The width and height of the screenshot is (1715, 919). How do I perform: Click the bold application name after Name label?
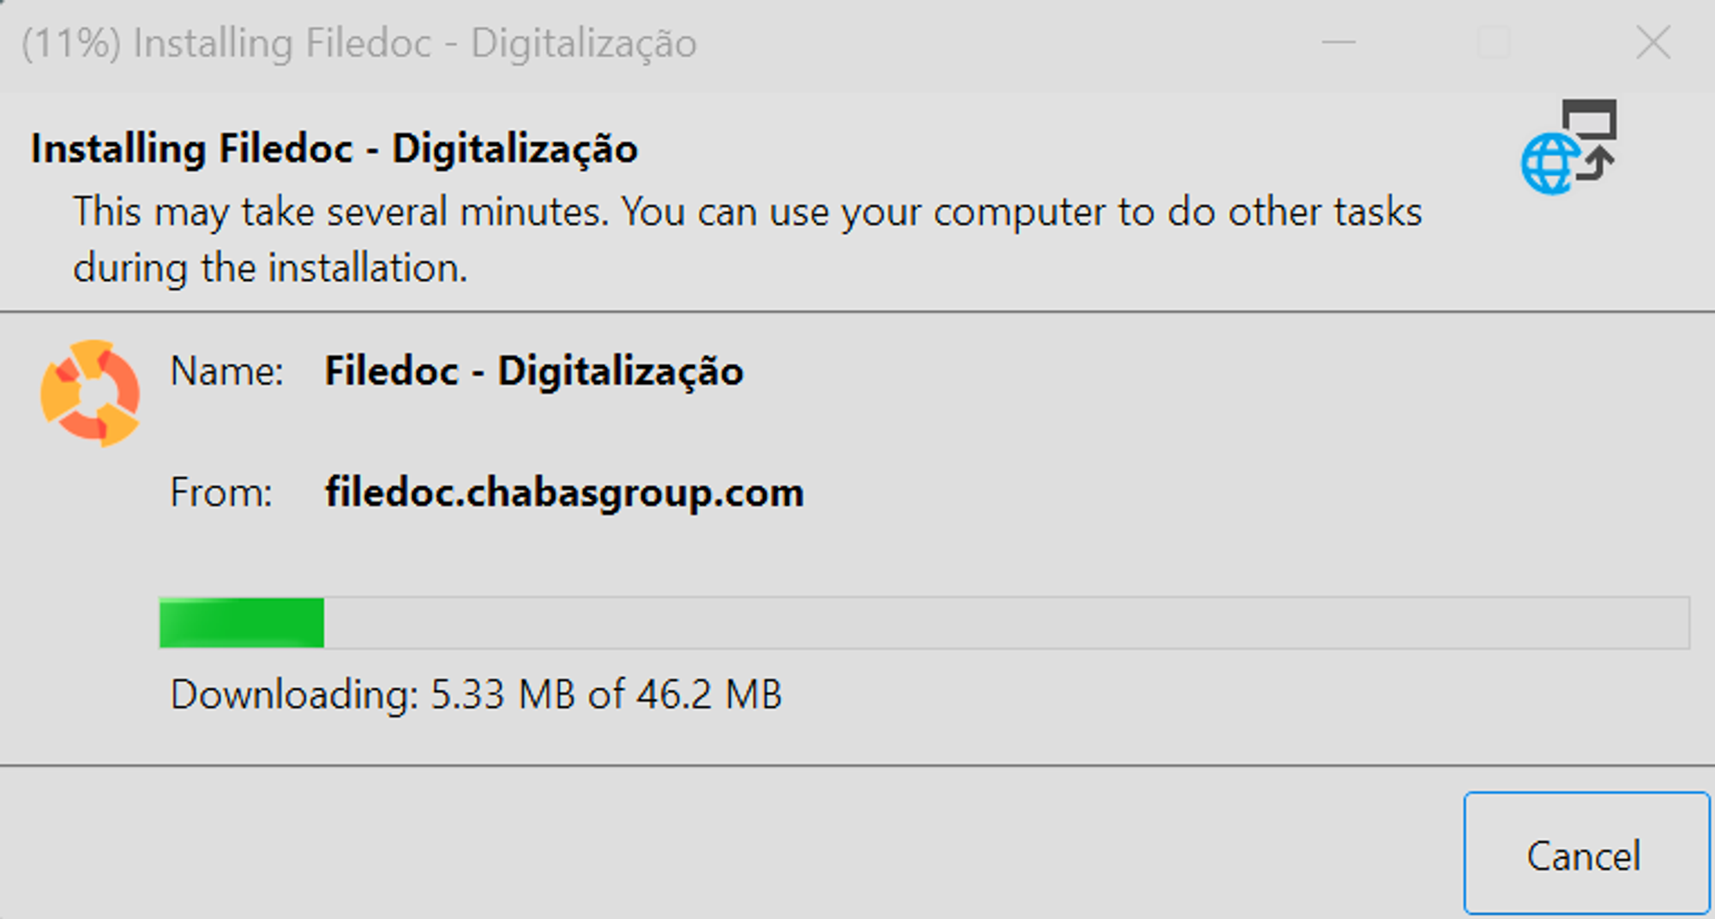coord(534,372)
